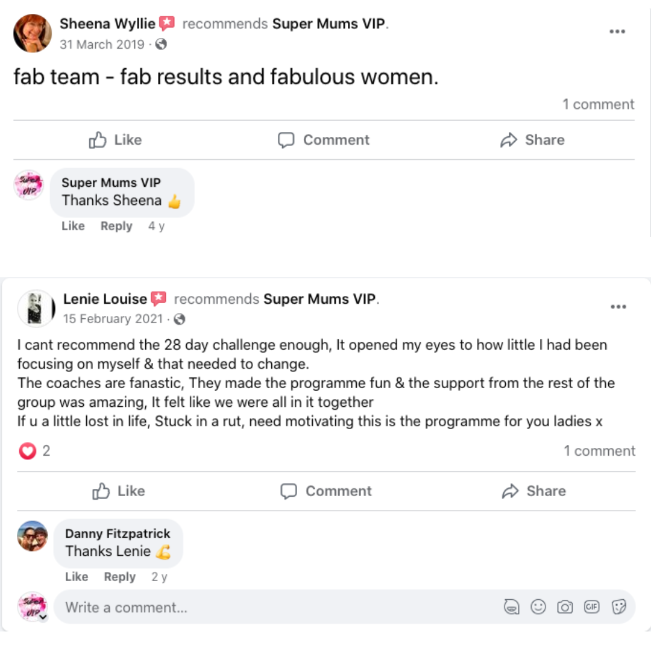Like Sheena Wyllie's recommendation post
Viewport: 651px width, 651px height.
[115, 140]
